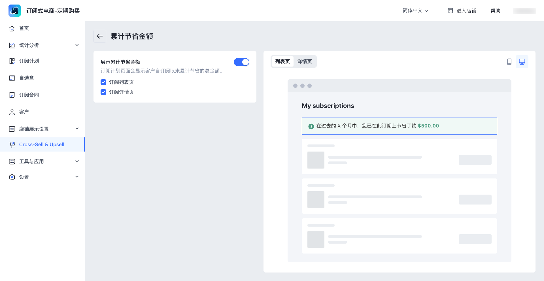Expand the 店铺展示设置 section chevron

click(x=77, y=129)
